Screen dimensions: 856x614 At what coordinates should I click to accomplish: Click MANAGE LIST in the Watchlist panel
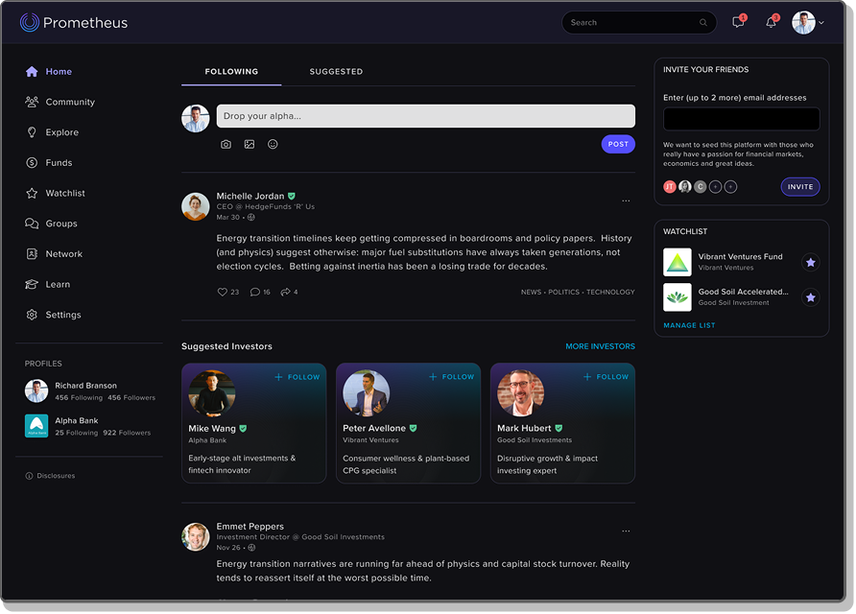(689, 325)
